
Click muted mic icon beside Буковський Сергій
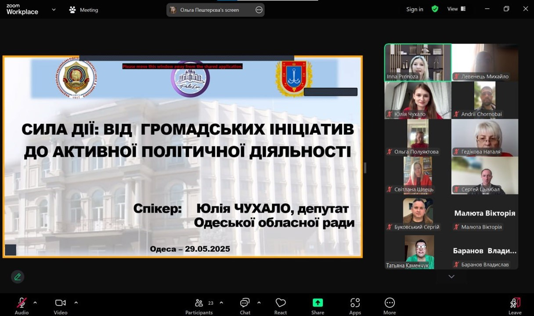390,227
